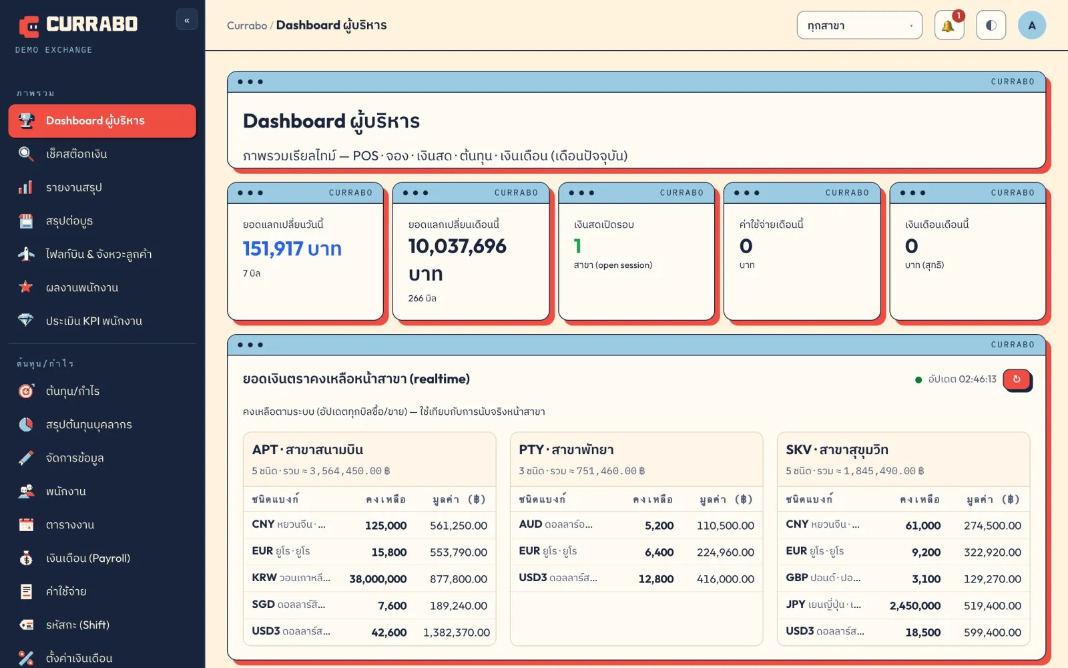The width and height of the screenshot is (1068, 668).
Task: Open the จัดการข้อมูล menu label
Action: 75,458
